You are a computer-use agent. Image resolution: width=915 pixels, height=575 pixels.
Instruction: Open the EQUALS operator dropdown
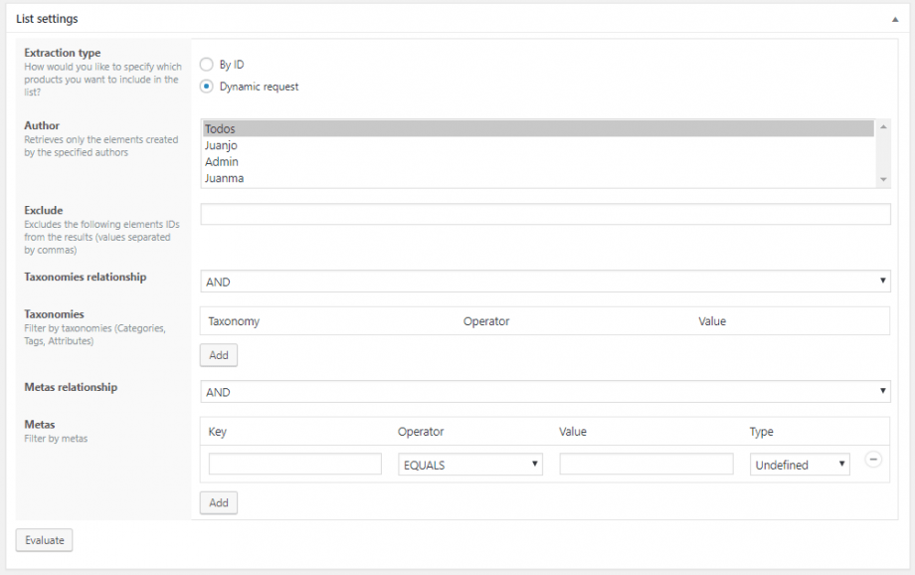click(470, 465)
